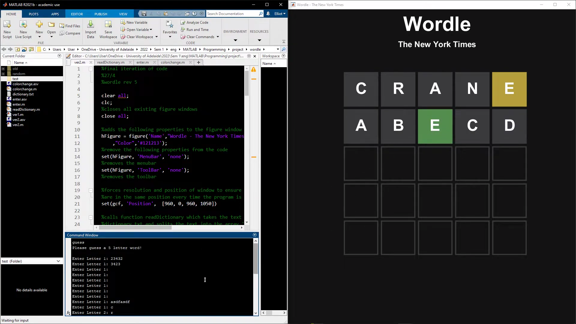Click the Programming path segment

coord(214,49)
